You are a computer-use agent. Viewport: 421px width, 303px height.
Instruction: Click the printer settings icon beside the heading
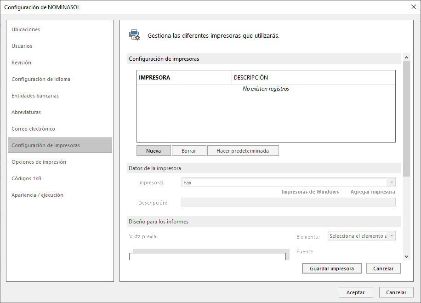point(135,35)
